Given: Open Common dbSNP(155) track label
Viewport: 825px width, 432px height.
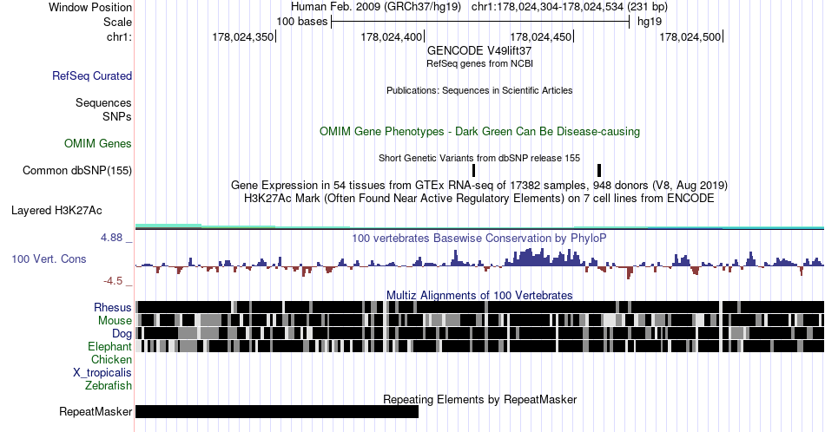Looking at the screenshot, I should pos(76,170).
